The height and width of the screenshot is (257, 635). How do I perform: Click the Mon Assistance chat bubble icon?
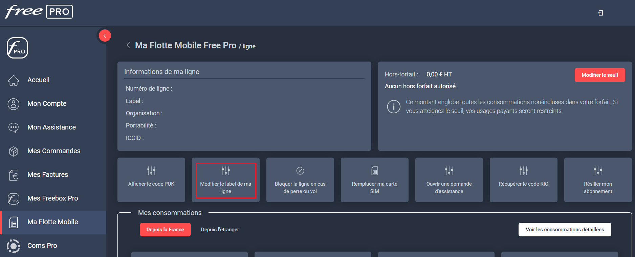[x=14, y=127]
